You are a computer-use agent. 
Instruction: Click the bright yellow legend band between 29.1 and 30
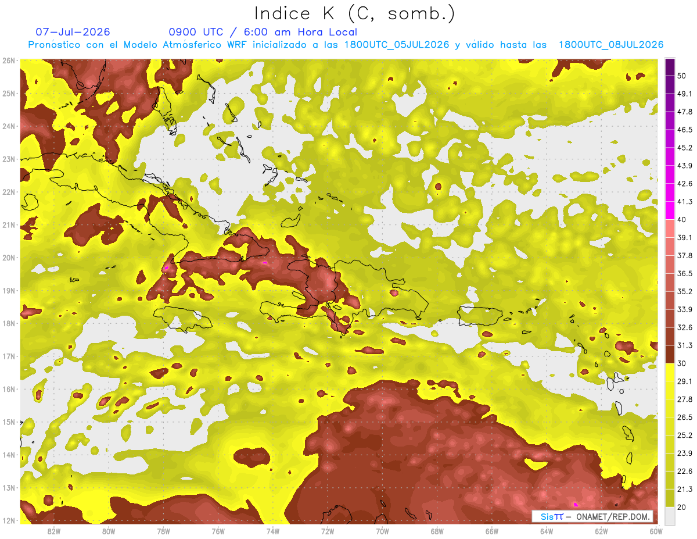pos(670,372)
